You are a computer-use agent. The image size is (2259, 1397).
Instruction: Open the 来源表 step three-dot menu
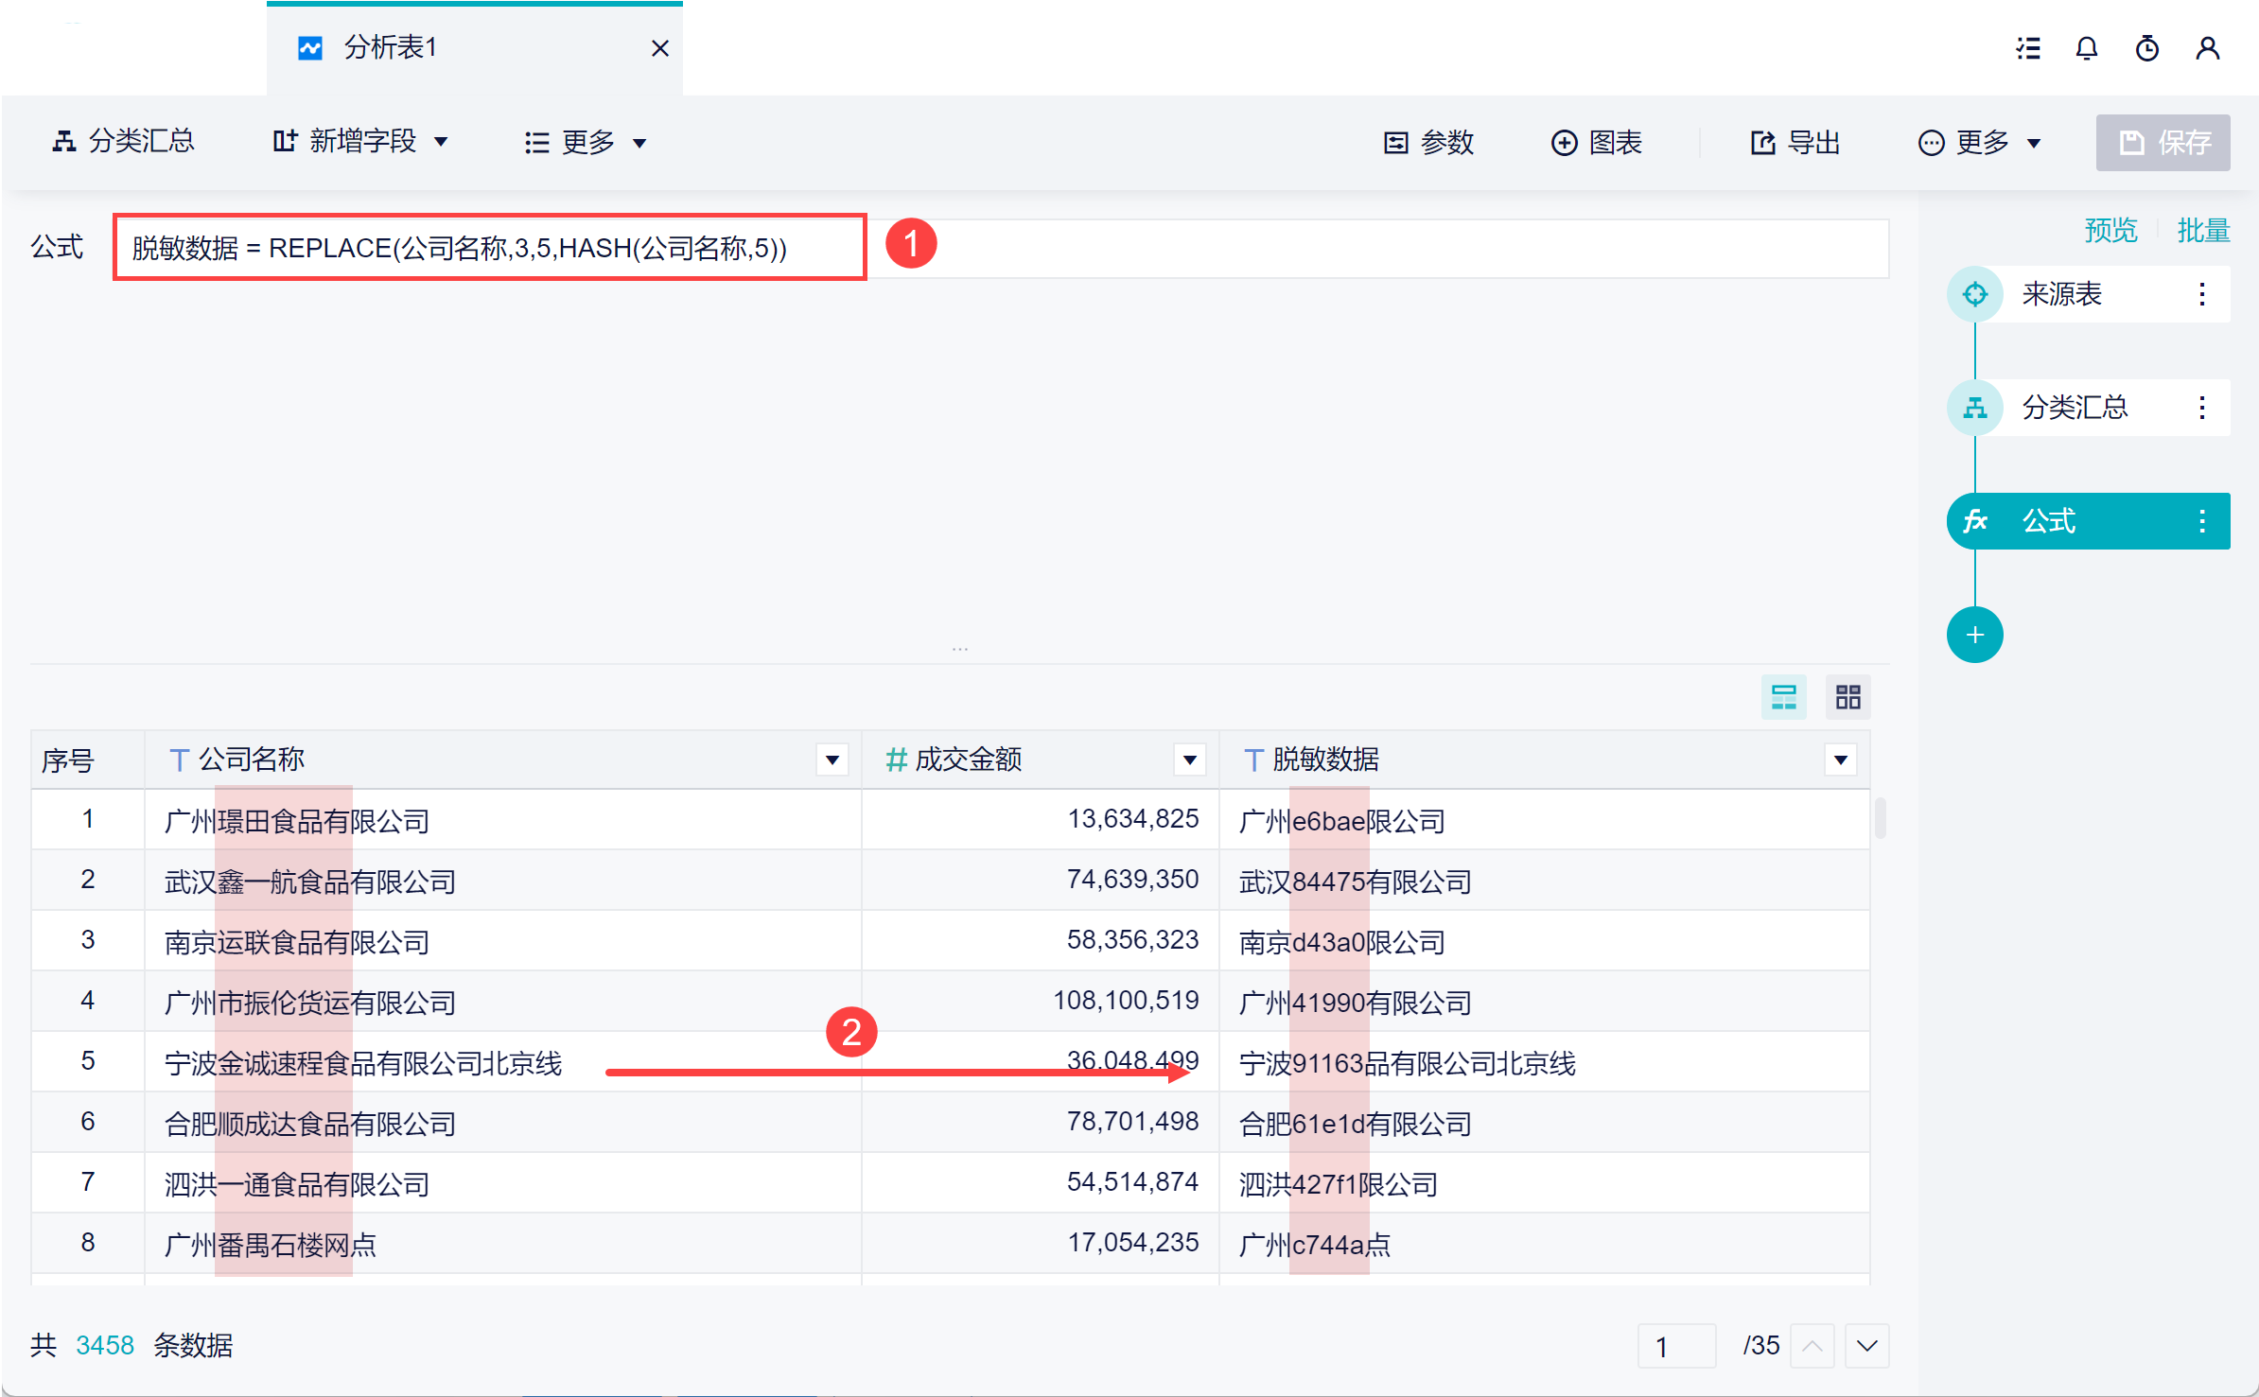2201,294
